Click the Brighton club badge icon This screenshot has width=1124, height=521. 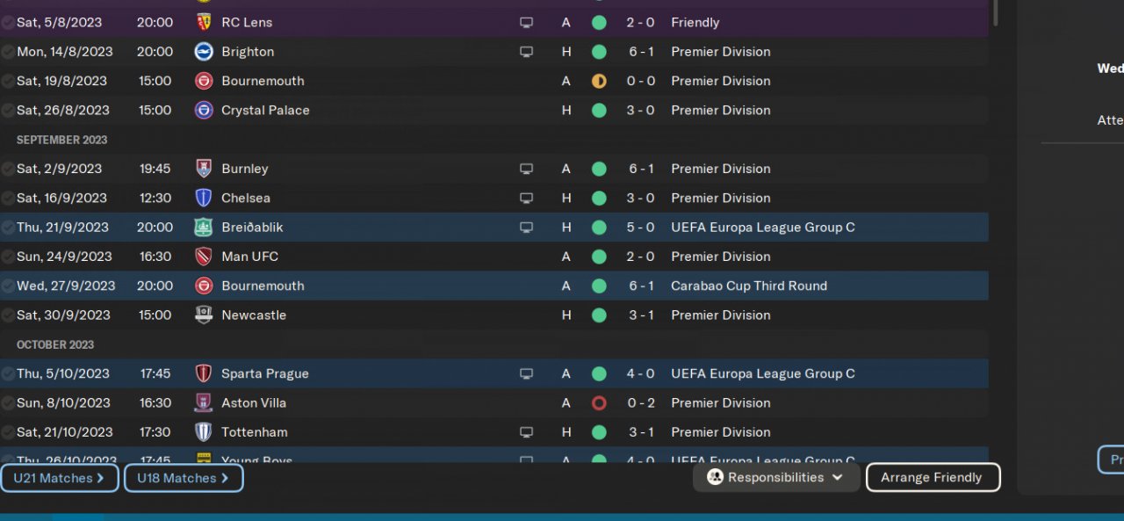click(204, 51)
